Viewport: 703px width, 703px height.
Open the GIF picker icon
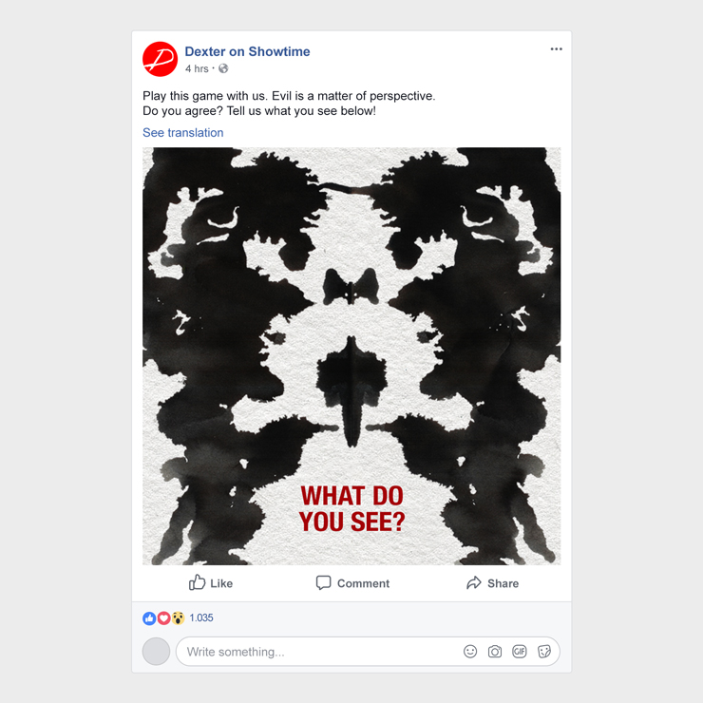(520, 652)
